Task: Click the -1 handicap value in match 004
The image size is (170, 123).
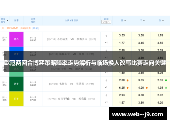Action: pos(106,87)
